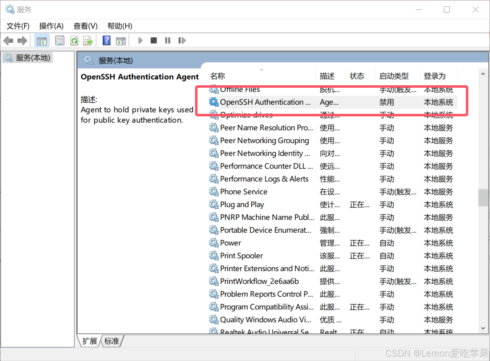Click the Phone Service gear icon
This screenshot has height=361, width=490.
tap(214, 192)
